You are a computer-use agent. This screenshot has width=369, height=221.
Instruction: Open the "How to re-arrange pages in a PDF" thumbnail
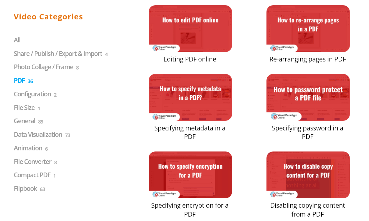(308, 29)
